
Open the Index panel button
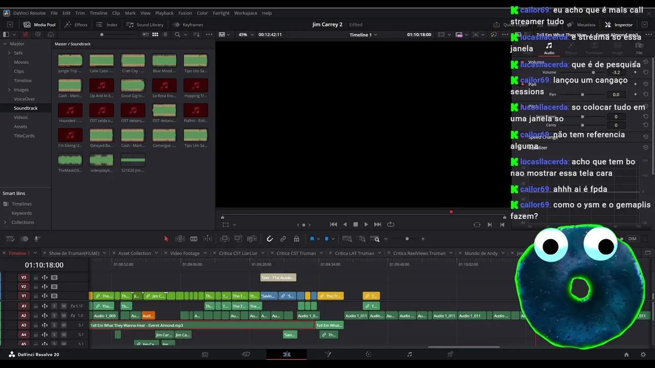(x=107, y=25)
